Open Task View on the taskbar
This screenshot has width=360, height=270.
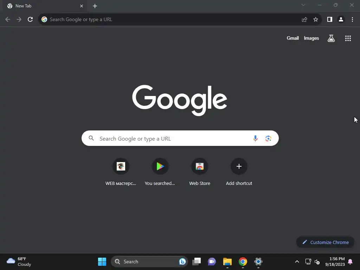tap(197, 262)
